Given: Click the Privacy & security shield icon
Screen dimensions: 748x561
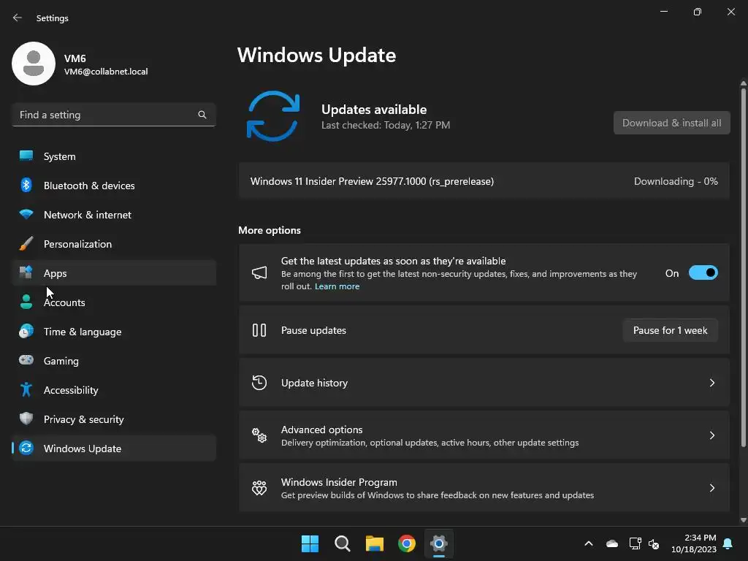Looking at the screenshot, I should (x=26, y=419).
